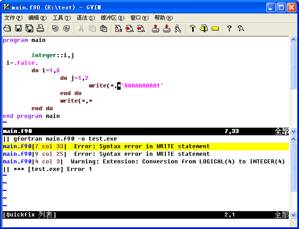The width and height of the screenshot is (299, 229).
Task: Click the 'do i=1,6' loop line
Action: pyautogui.click(x=46, y=71)
